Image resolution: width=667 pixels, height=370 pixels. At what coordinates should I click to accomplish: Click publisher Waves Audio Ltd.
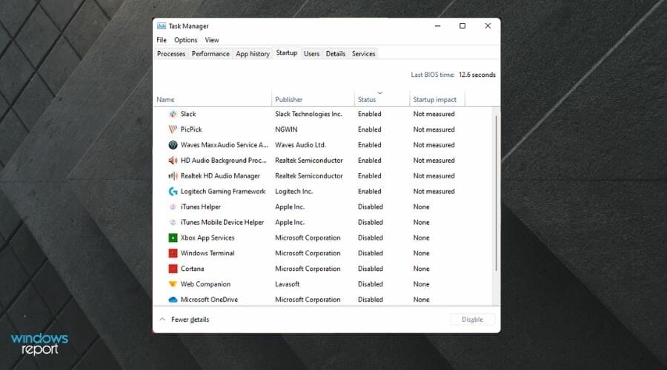300,145
